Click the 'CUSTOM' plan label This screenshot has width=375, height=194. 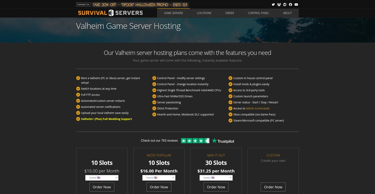[x=273, y=155]
